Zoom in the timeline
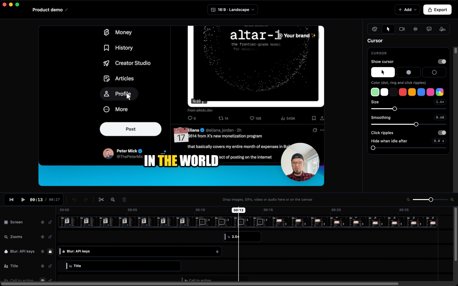Viewport: 458px width, 286px height. [x=452, y=200]
